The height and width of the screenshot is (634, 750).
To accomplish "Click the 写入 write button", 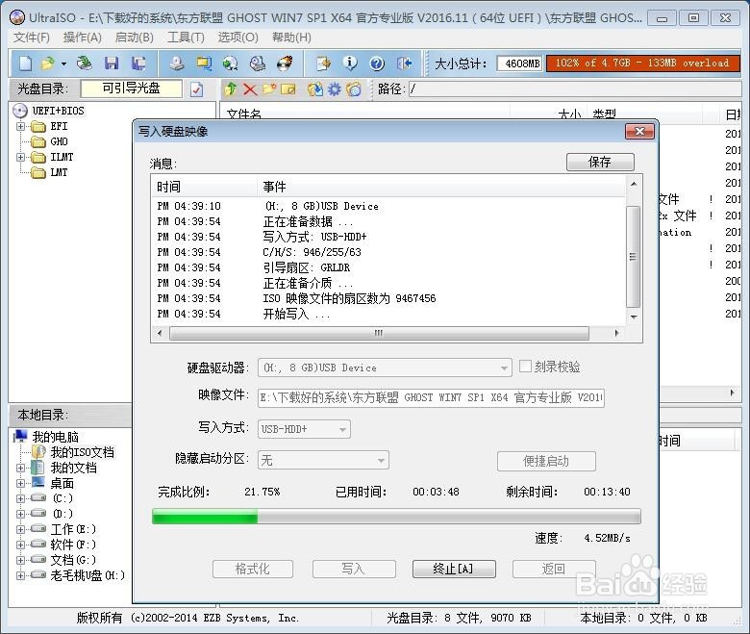I will tap(354, 569).
